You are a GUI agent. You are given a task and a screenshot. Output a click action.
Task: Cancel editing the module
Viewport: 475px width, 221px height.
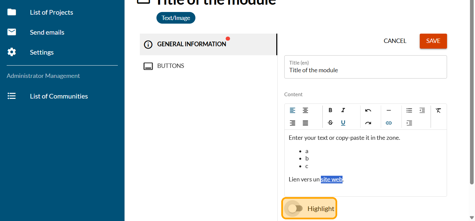pos(395,41)
